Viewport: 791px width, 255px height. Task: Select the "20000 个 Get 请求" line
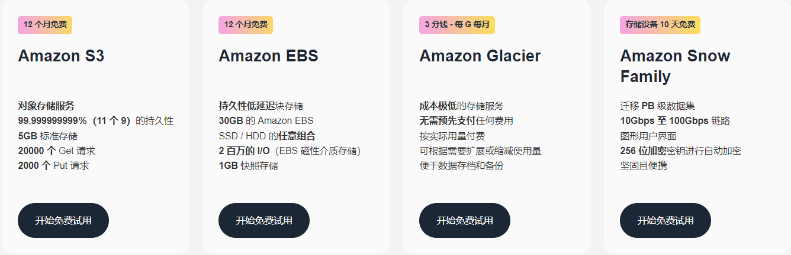(x=57, y=151)
